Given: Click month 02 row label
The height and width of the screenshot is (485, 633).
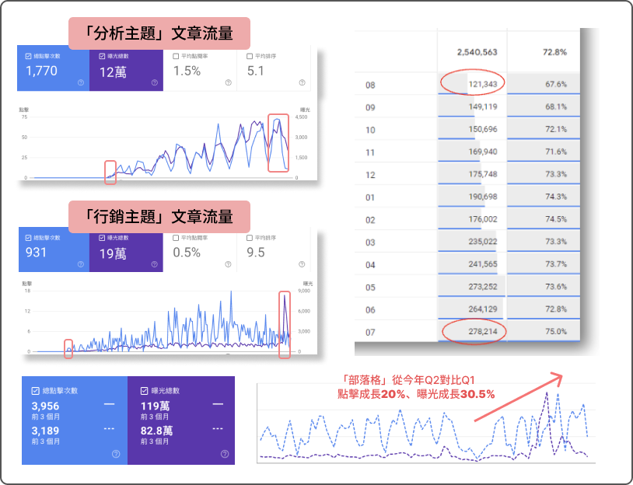Looking at the screenshot, I should coord(370,220).
